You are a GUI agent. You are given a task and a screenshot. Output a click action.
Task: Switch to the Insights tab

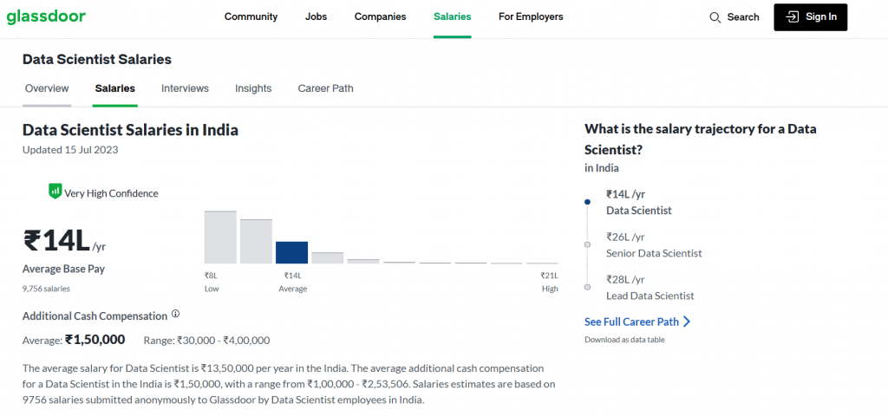click(253, 88)
